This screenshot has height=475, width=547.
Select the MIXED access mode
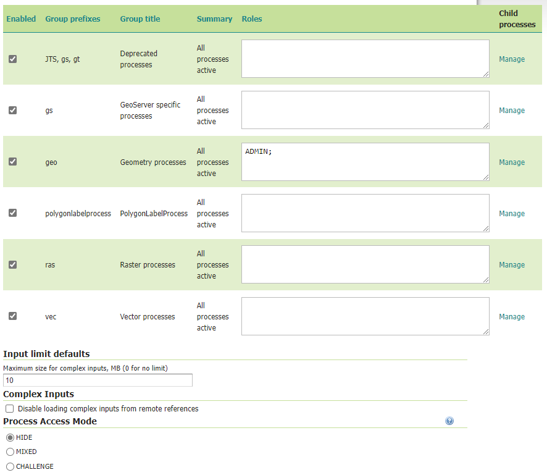pyautogui.click(x=10, y=452)
